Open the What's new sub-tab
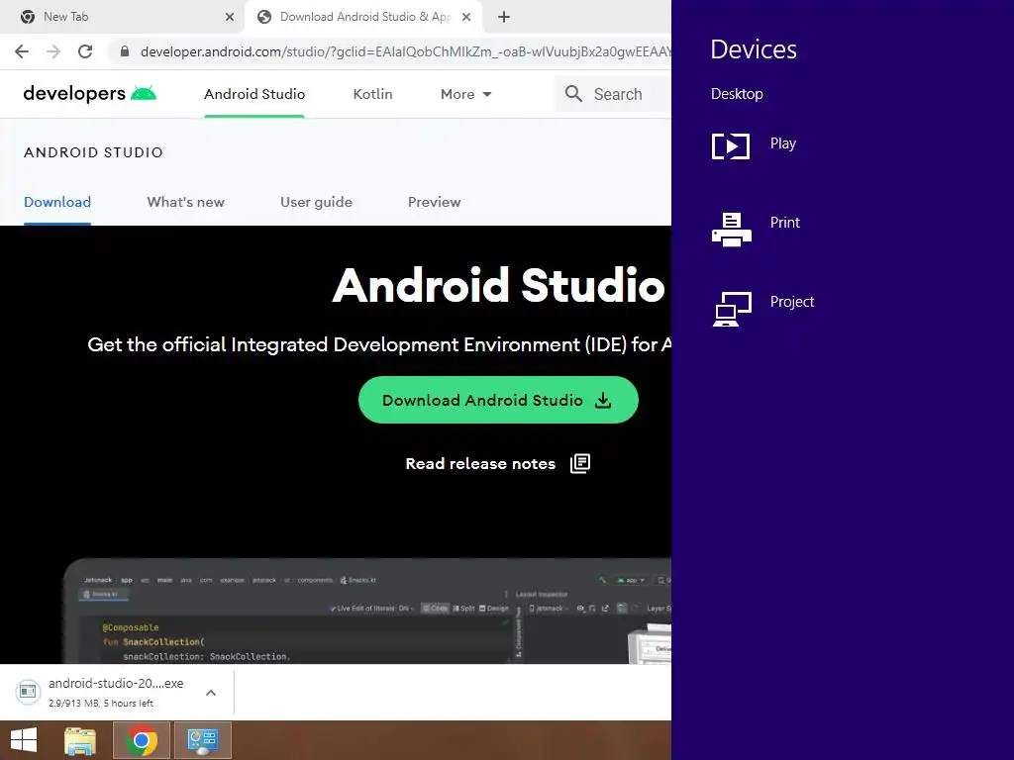This screenshot has height=760, width=1014. [x=185, y=202]
